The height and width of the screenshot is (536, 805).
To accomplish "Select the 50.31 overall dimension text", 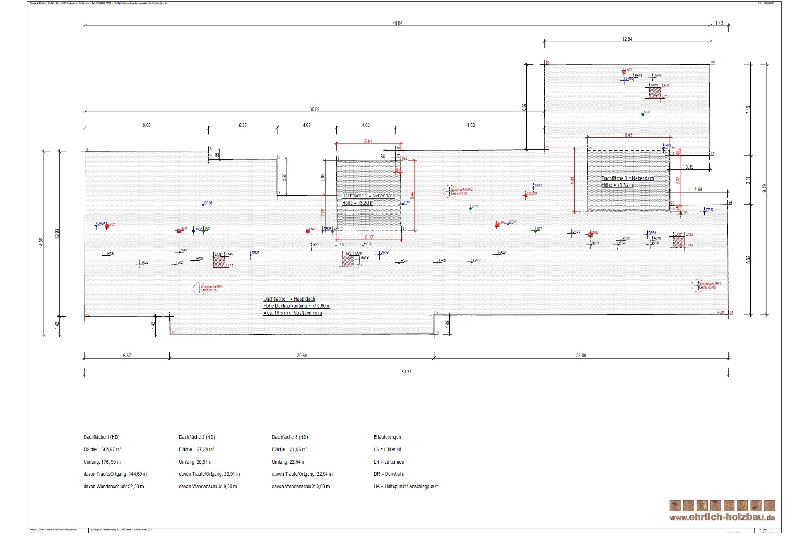I will pos(406,372).
